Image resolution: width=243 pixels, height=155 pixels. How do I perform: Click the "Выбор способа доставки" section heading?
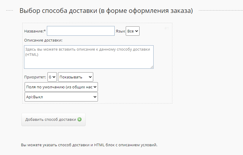pyautogui.click(x=106, y=11)
